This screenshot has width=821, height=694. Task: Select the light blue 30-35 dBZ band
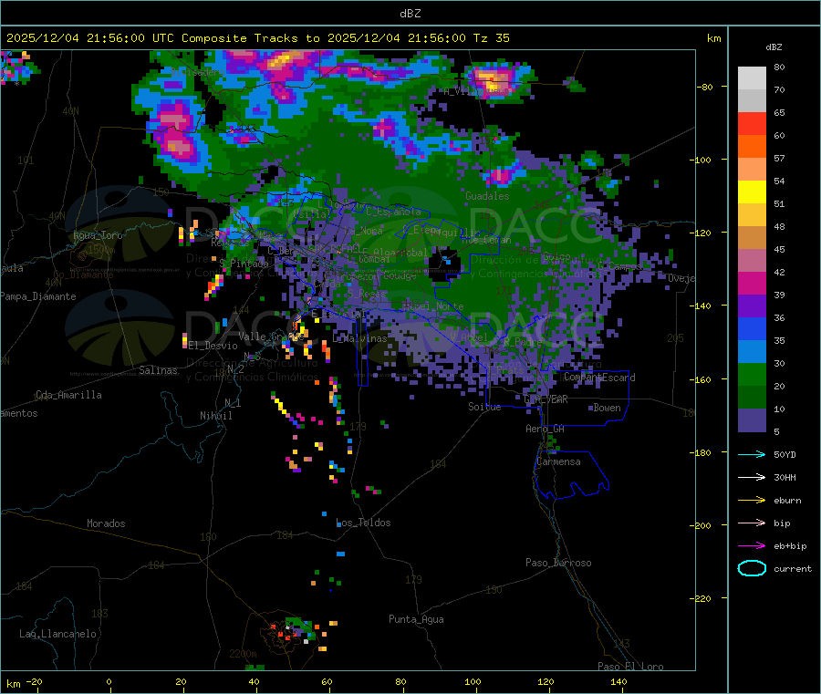(x=752, y=352)
